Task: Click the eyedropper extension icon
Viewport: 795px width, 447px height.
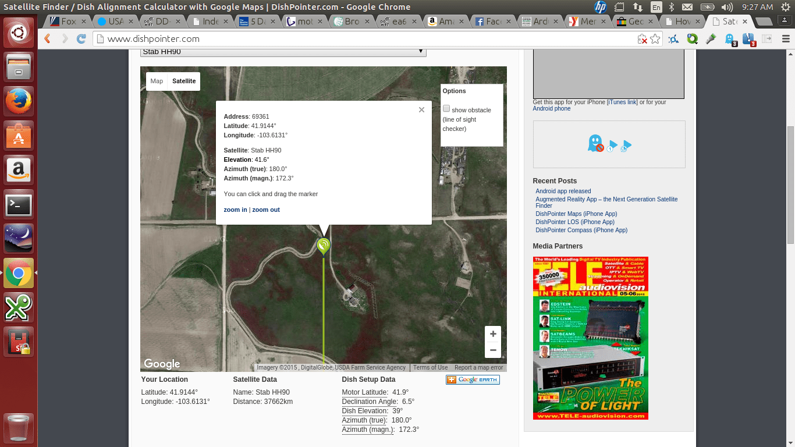Action: tap(711, 39)
